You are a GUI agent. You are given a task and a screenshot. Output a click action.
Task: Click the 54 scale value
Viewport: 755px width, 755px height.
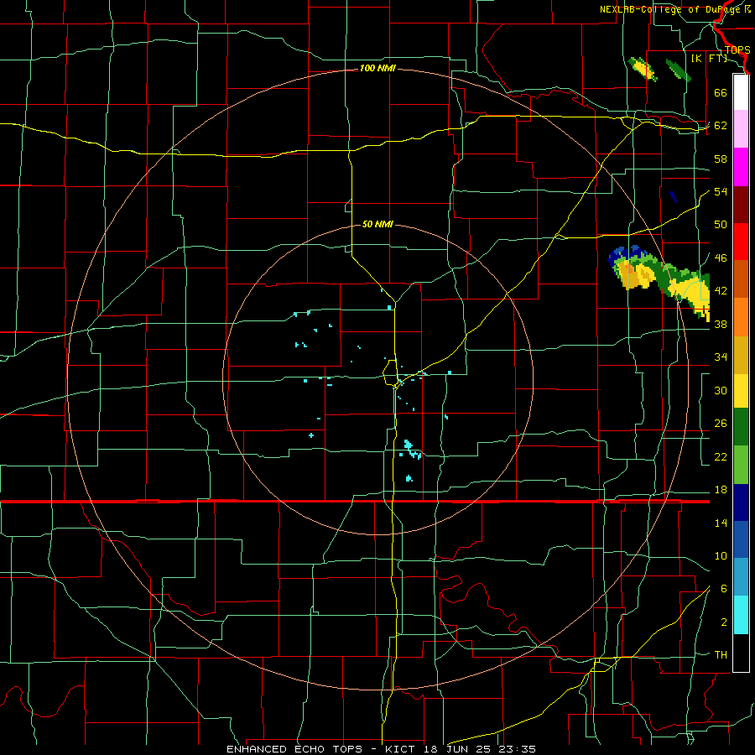(721, 191)
